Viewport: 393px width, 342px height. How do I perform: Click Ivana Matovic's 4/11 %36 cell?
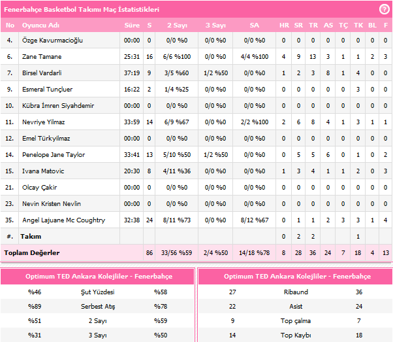click(x=177, y=171)
